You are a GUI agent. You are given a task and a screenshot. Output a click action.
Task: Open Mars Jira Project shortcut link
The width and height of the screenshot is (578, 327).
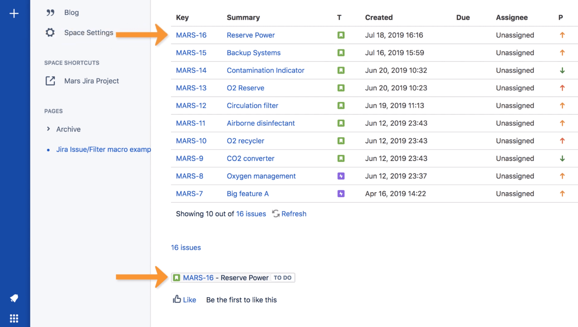pyautogui.click(x=91, y=81)
